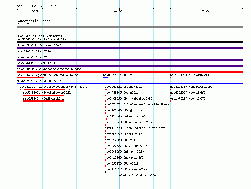Select nsv3527887 (Chaisson2019) label

(x=126, y=146)
